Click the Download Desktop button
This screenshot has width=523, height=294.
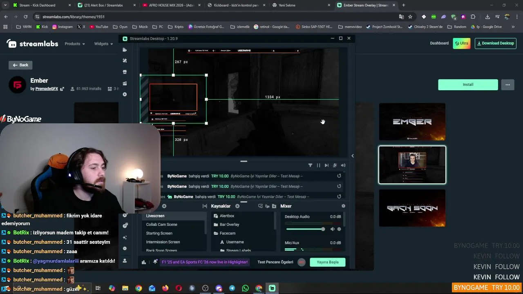(496, 43)
